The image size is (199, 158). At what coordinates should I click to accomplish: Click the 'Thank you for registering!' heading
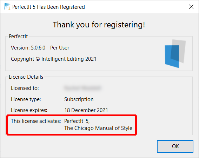pyautogui.click(x=99, y=25)
